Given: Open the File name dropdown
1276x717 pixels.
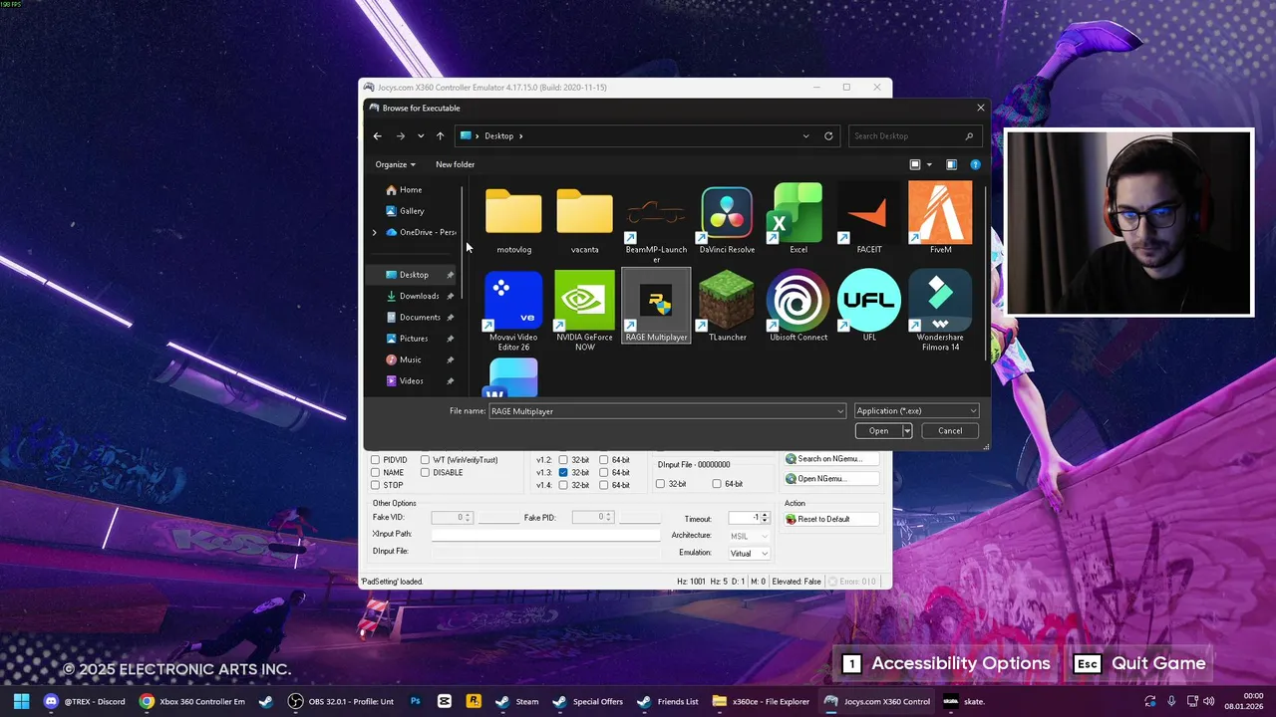Looking at the screenshot, I should point(840,411).
